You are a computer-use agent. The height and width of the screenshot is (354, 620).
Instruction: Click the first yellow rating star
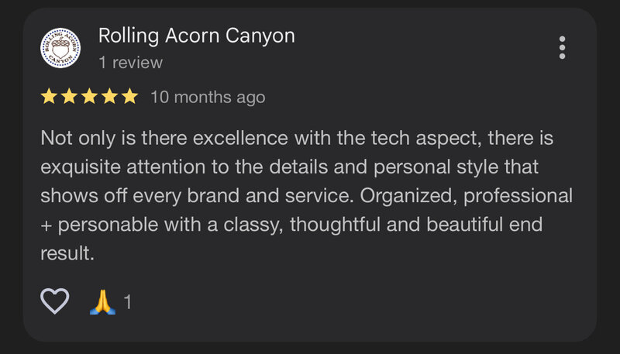(x=49, y=96)
